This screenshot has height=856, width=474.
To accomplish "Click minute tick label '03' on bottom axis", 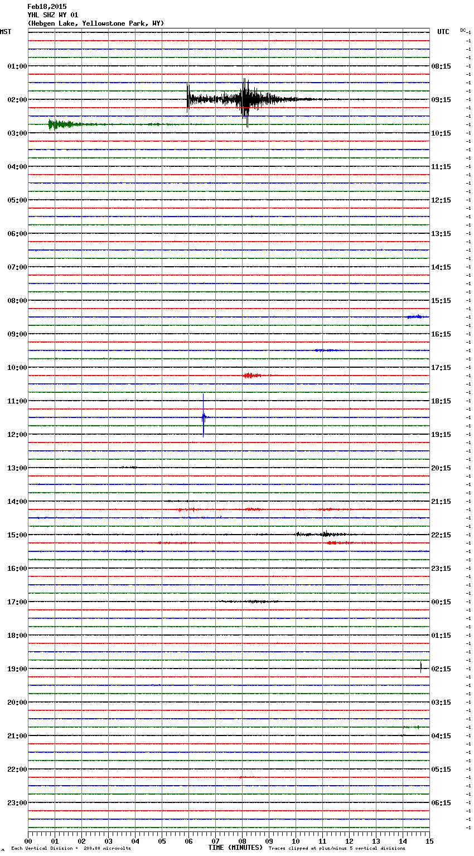I will [108, 841].
